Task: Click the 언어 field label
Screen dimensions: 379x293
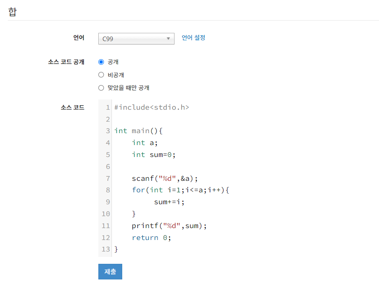Action: pos(79,38)
